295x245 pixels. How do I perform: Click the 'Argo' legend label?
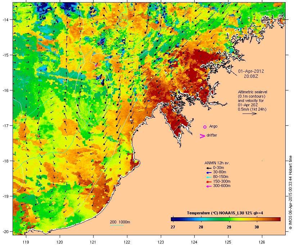(213, 126)
